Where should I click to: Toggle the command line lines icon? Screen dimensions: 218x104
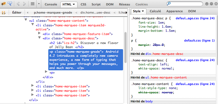coord(32,4)
